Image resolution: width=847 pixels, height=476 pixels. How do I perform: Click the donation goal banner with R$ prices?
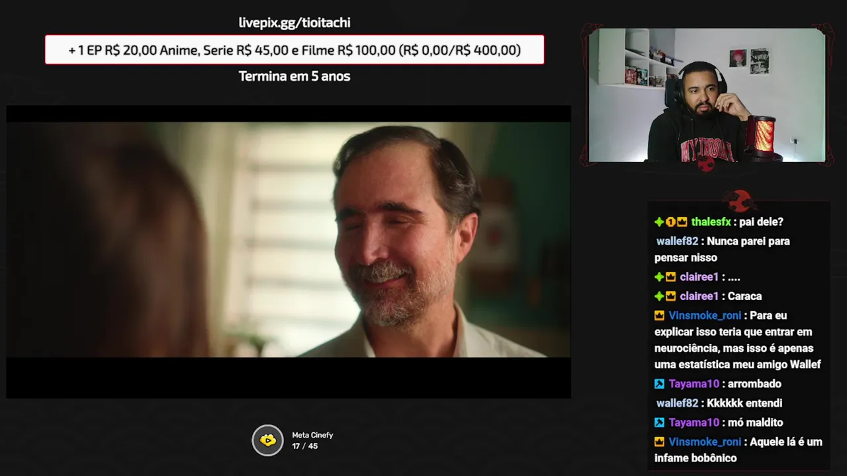point(294,50)
